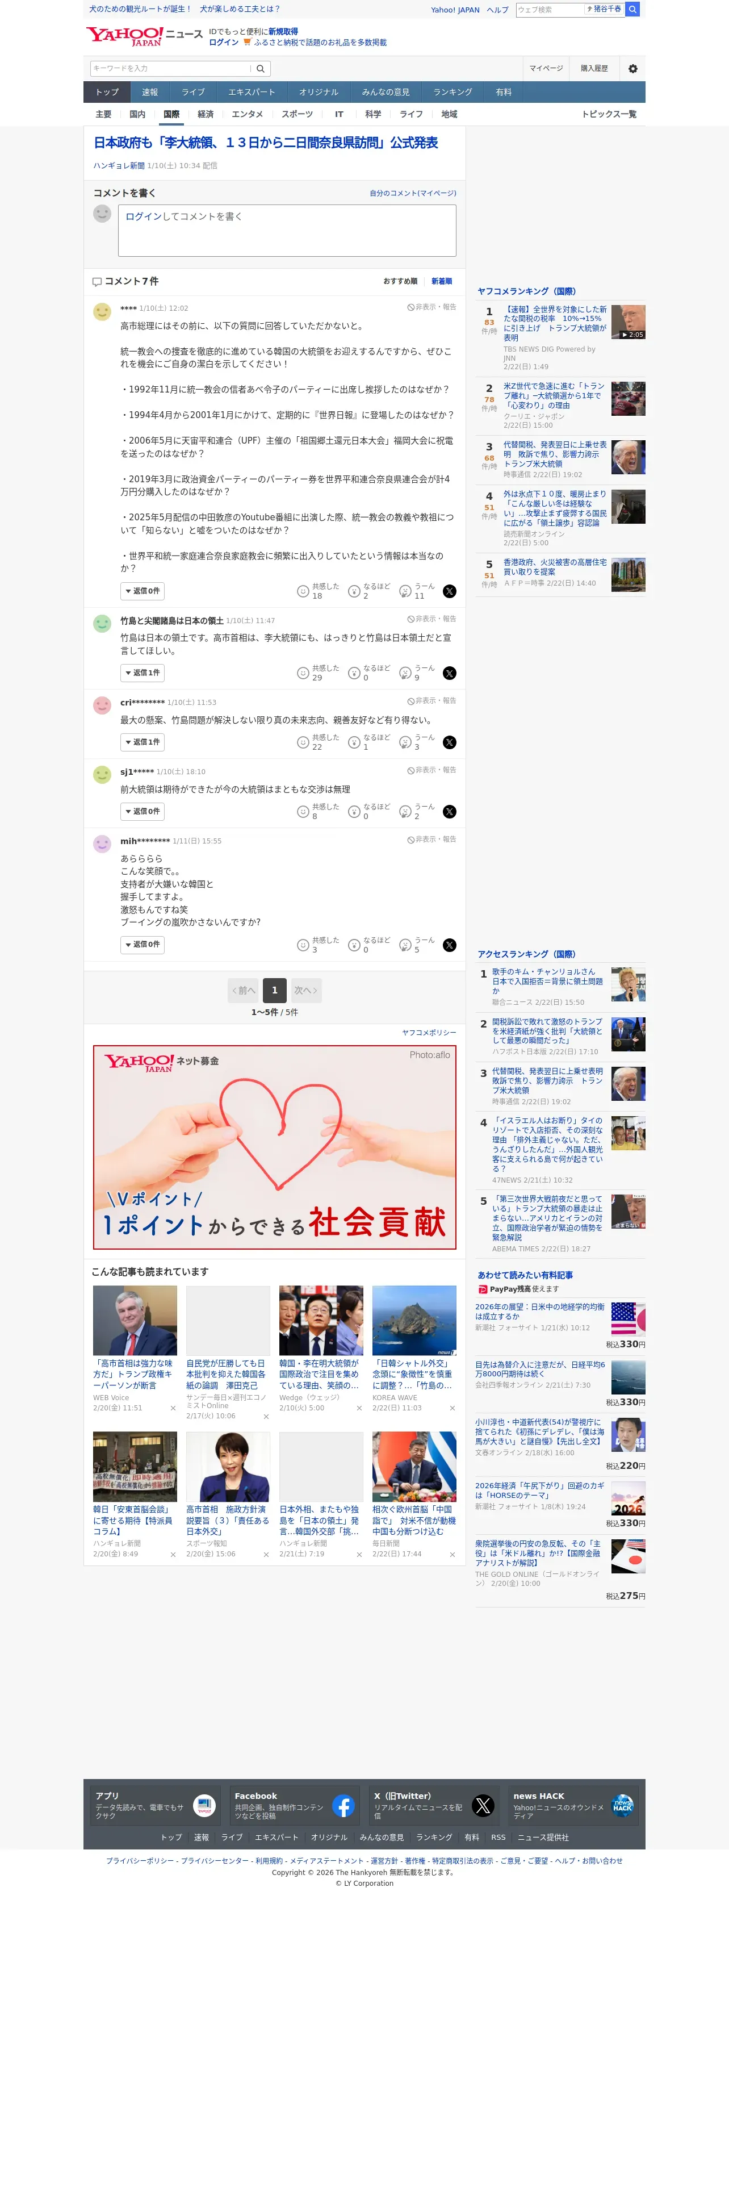Open the スポーツ category tab
Image resolution: width=729 pixels, height=2188 pixels.
[297, 115]
